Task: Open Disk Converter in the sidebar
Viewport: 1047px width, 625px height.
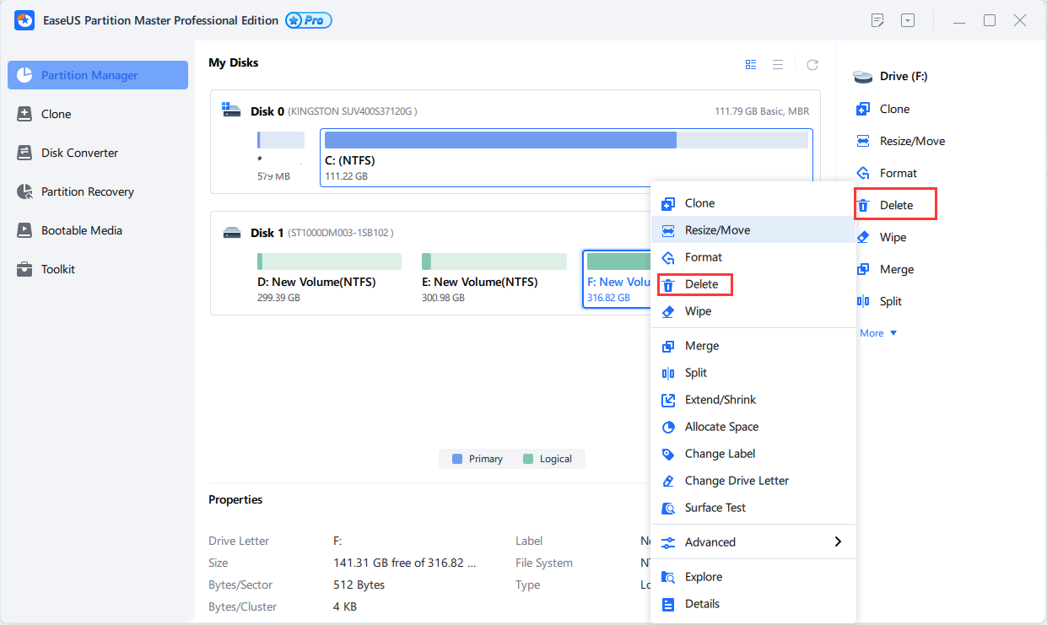Action: tap(79, 153)
